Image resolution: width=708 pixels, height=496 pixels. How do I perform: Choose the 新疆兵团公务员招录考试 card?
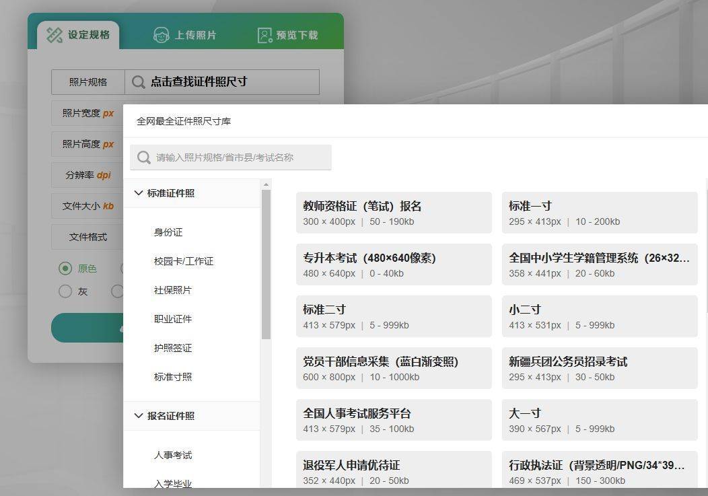point(600,368)
